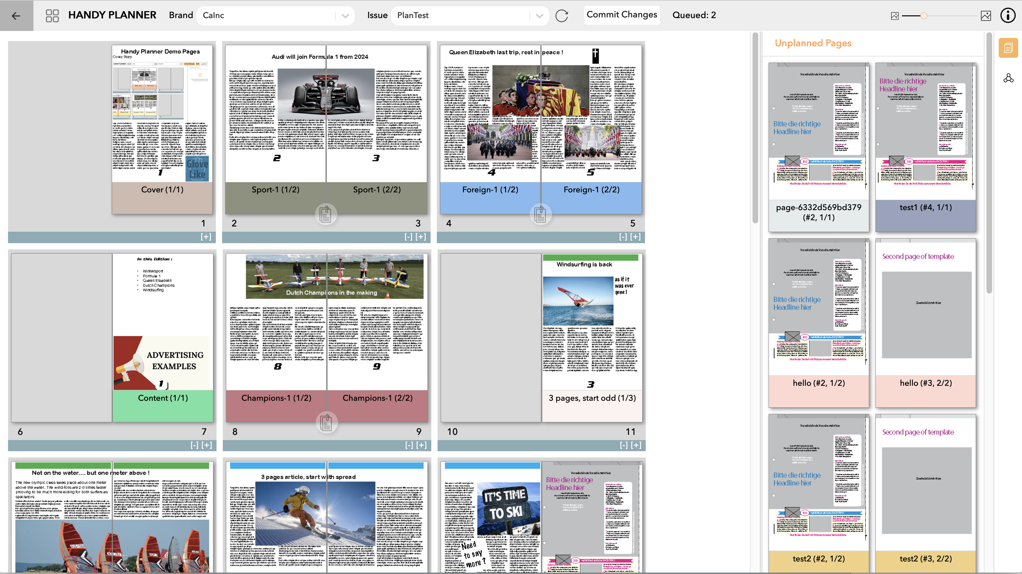This screenshot has height=574, width=1022.
Task: Expand the Issue dropdown showing PlanTest
Action: (539, 16)
